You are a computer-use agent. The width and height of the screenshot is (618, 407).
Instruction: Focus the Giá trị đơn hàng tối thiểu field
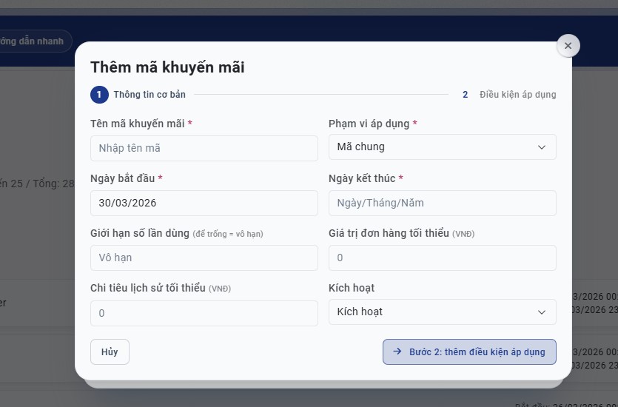point(442,258)
